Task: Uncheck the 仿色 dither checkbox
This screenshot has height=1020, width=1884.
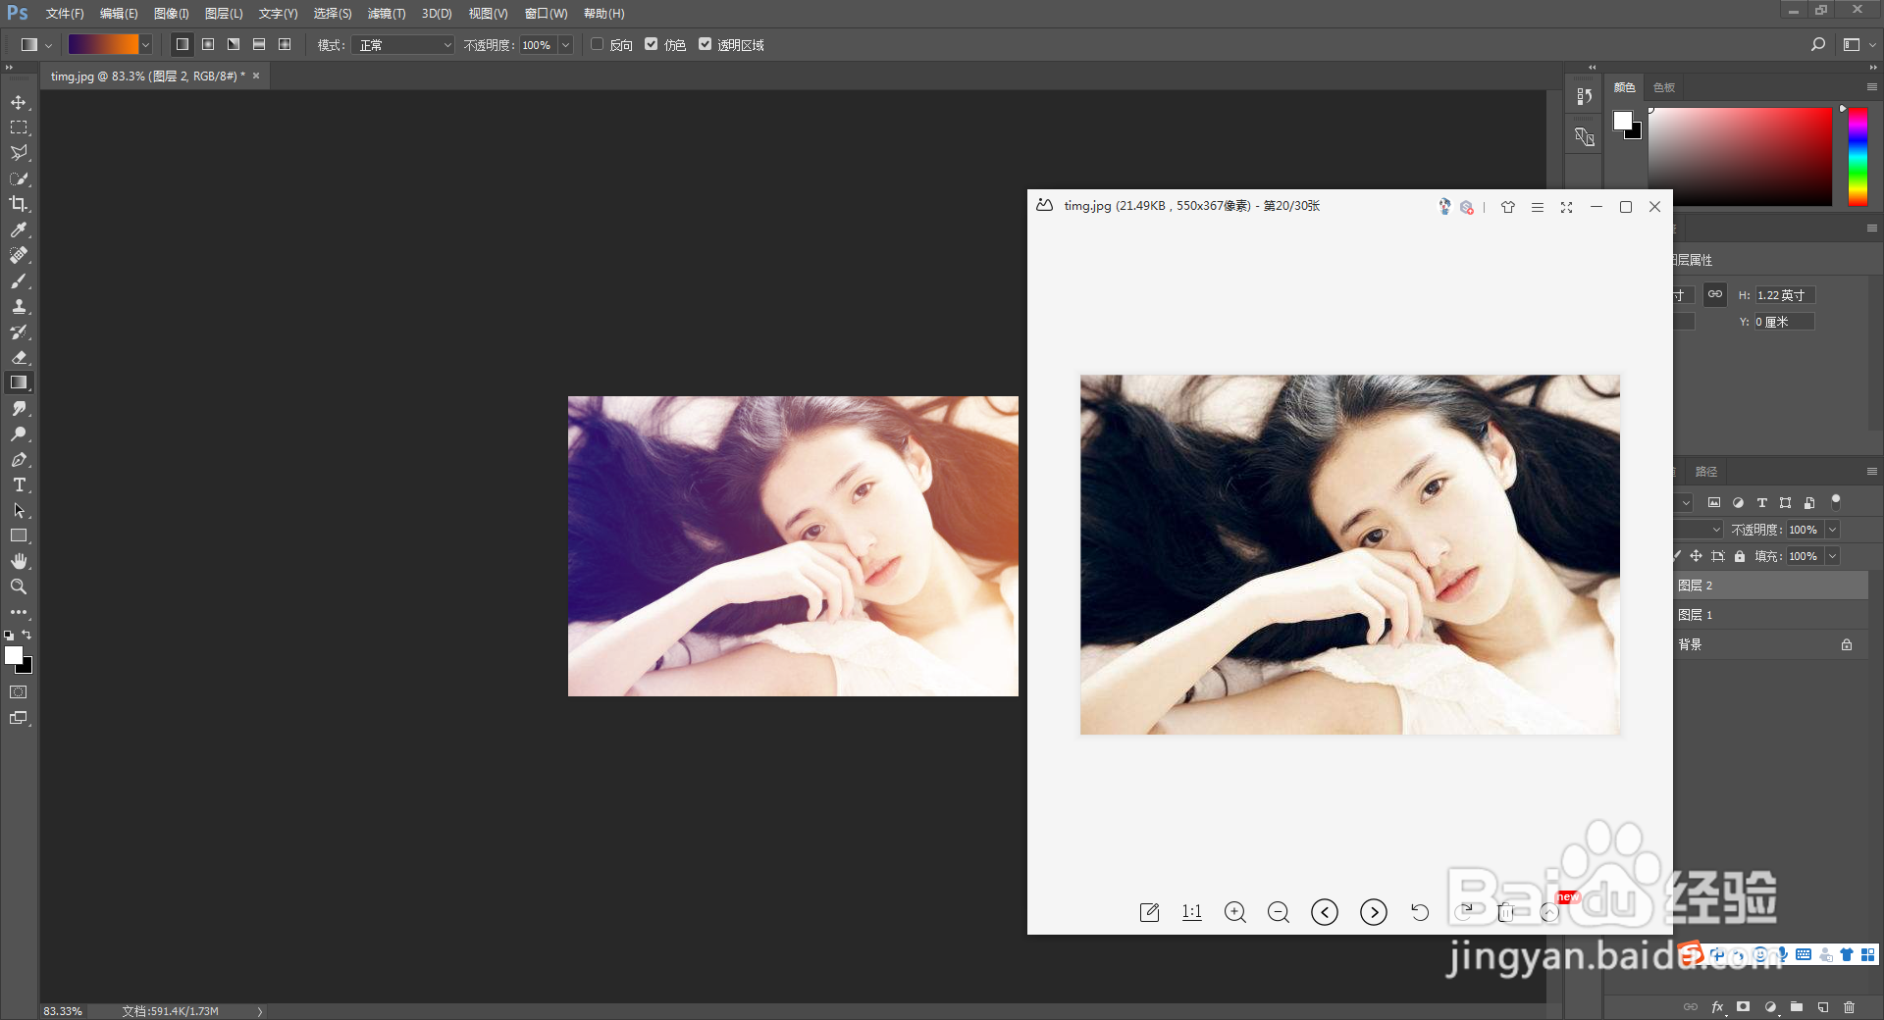Action: point(651,44)
